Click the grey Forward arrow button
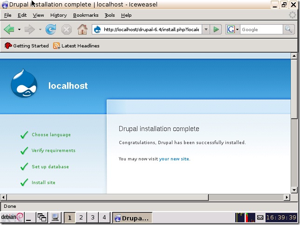Viewport: 300px width, 225px height. point(30,29)
